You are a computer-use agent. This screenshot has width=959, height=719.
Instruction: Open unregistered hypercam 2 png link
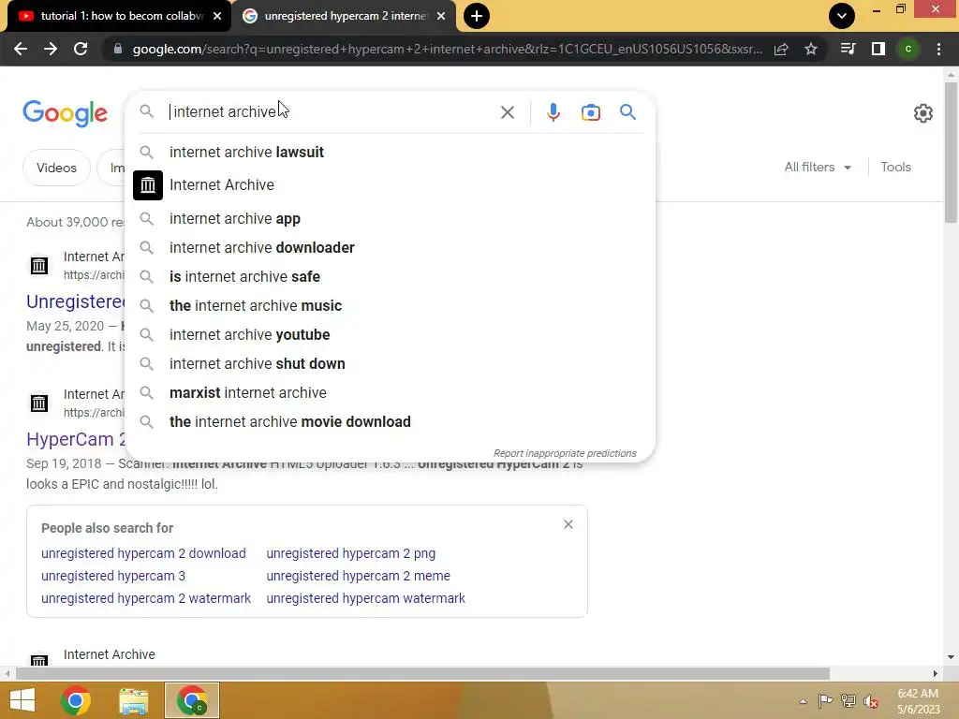(x=351, y=553)
